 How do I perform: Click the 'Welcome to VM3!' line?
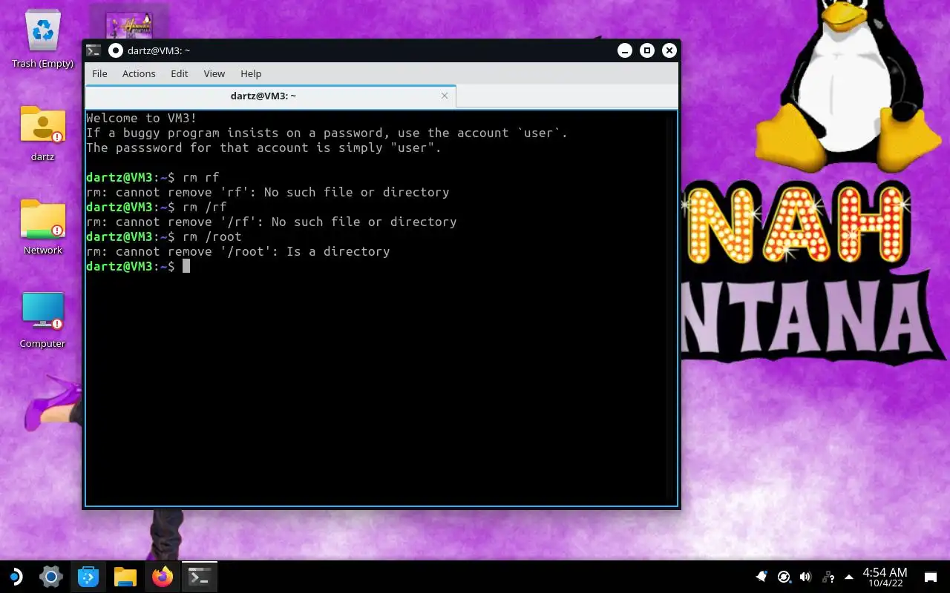142,118
